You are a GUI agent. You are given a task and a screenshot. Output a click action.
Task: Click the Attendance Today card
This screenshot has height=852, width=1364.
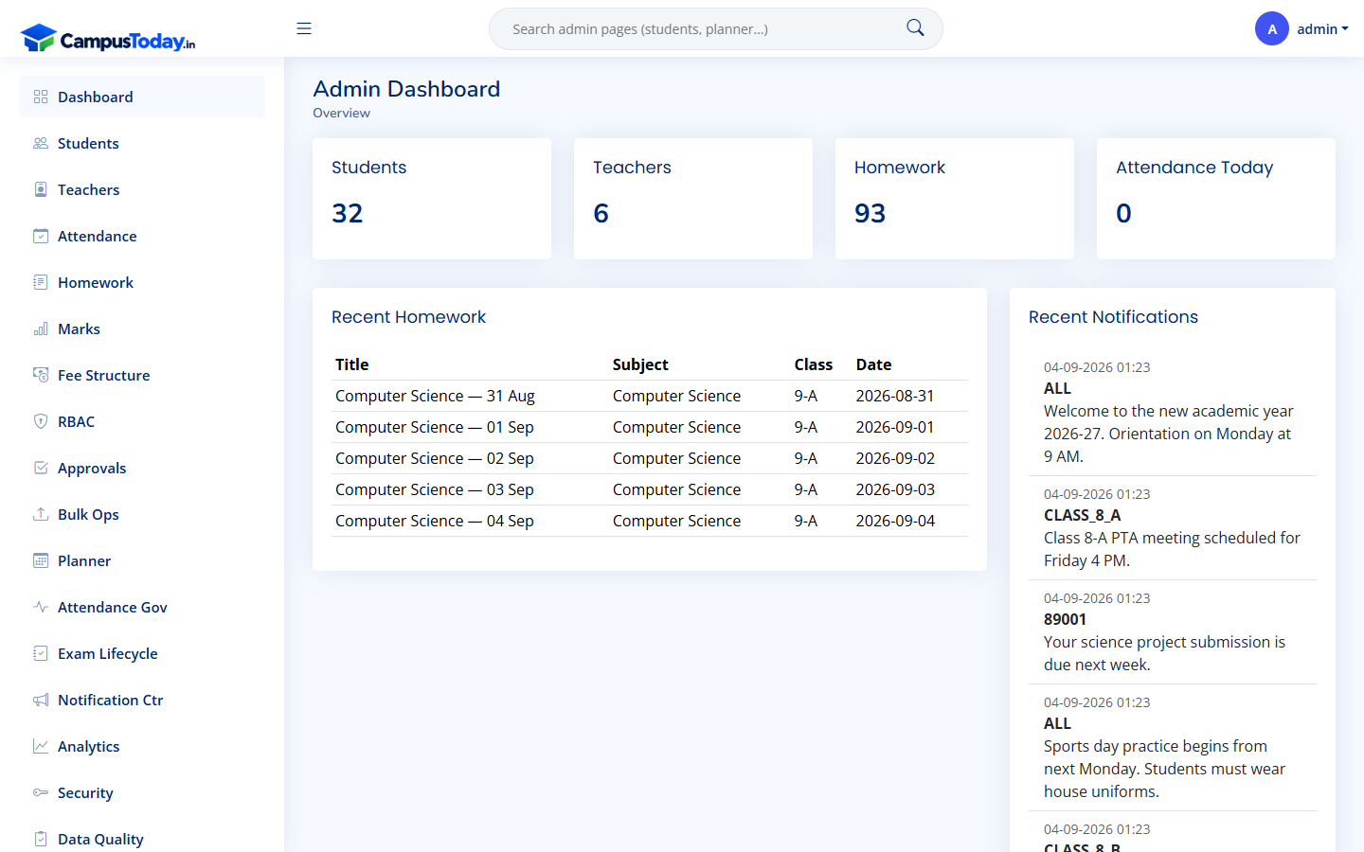[x=1216, y=199]
